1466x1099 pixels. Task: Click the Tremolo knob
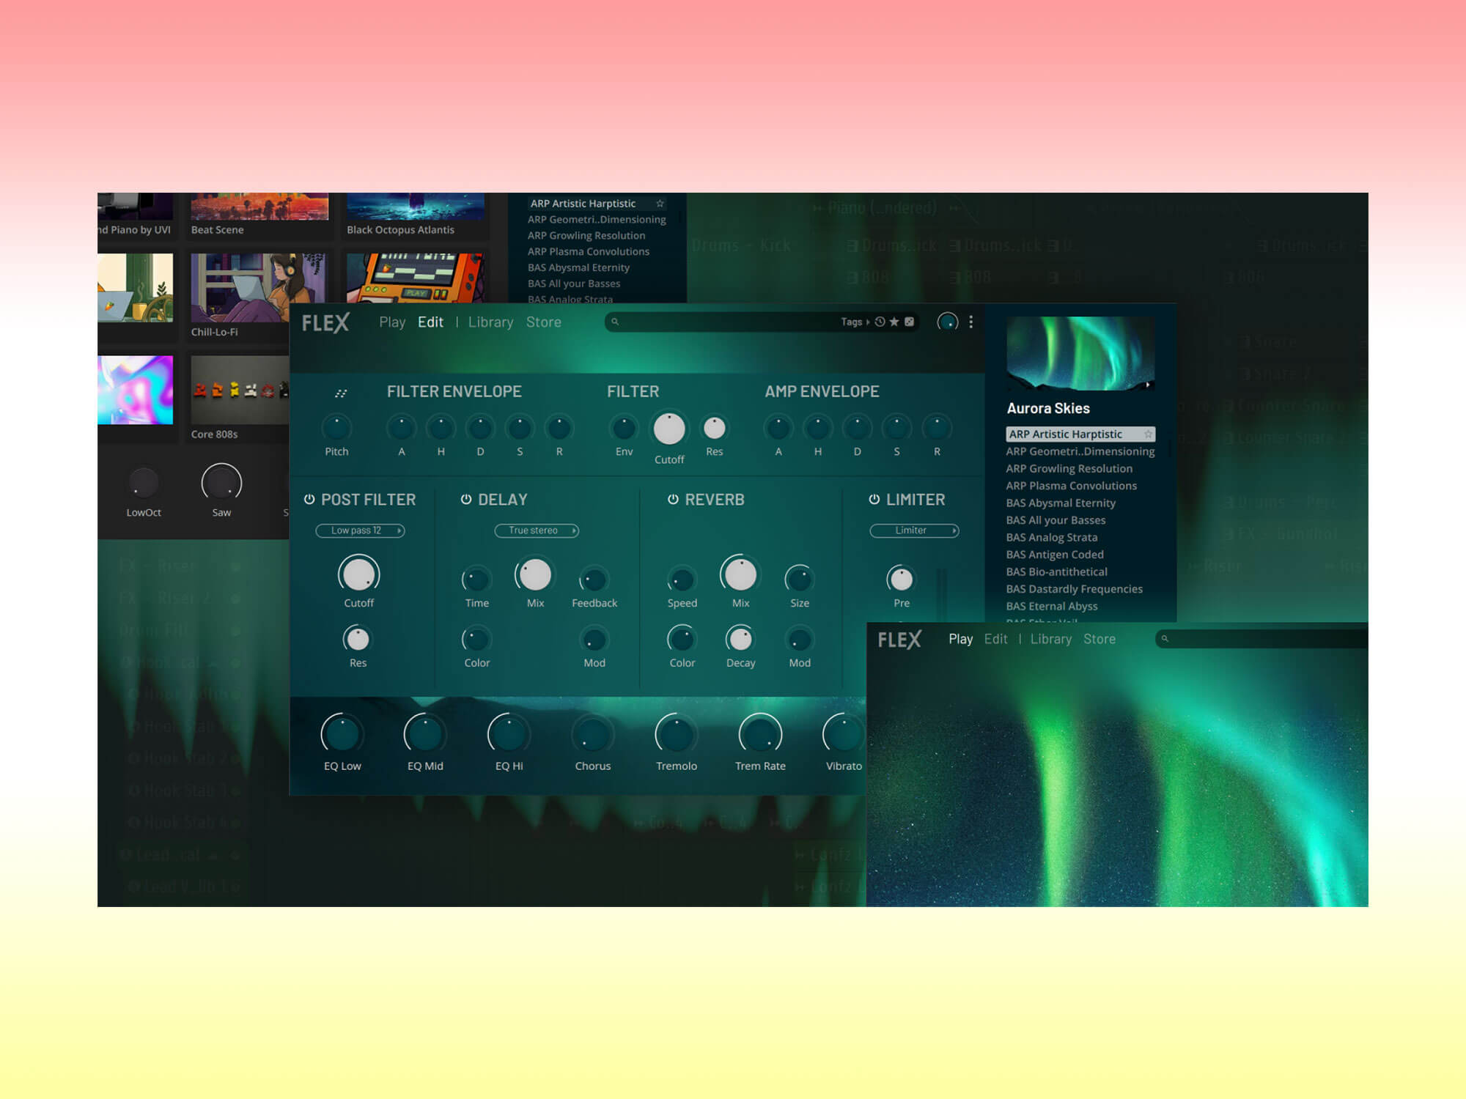[676, 733]
